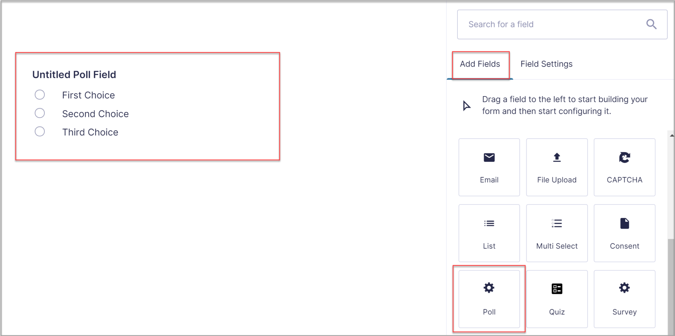Select the Third Choice radio button
Screen dimensions: 675x336
click(x=40, y=131)
